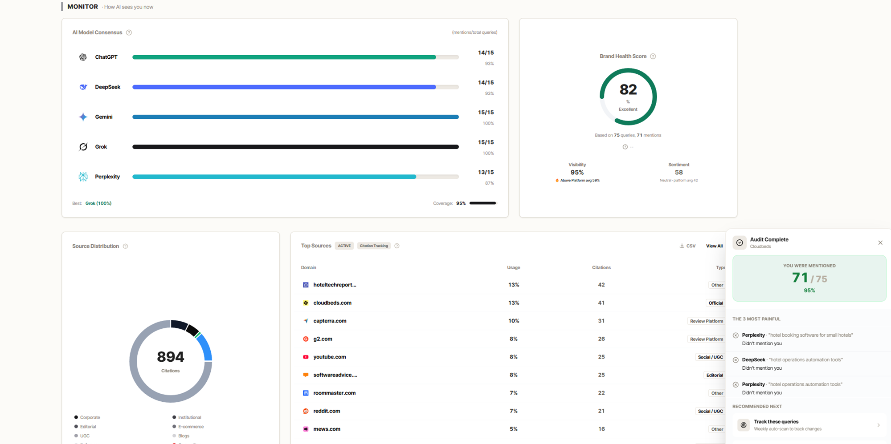
Task: Click the clock icon under Brand Health
Action: (625, 147)
